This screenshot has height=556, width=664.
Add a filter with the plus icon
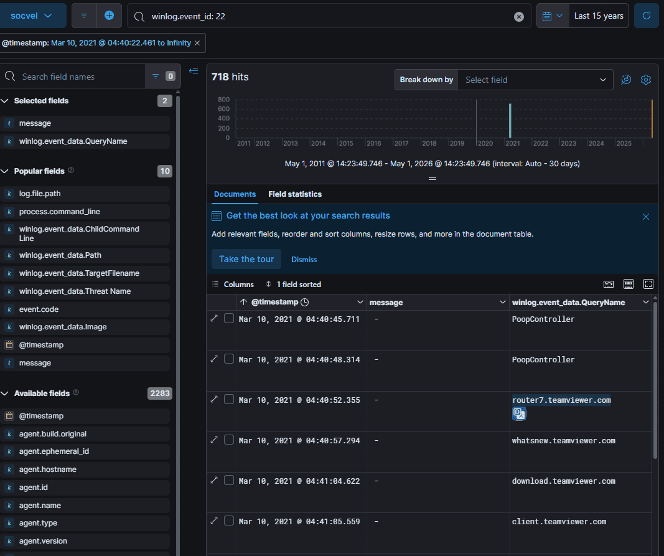click(x=110, y=16)
